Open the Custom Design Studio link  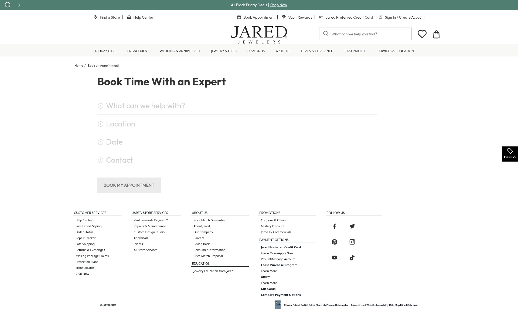point(149,232)
